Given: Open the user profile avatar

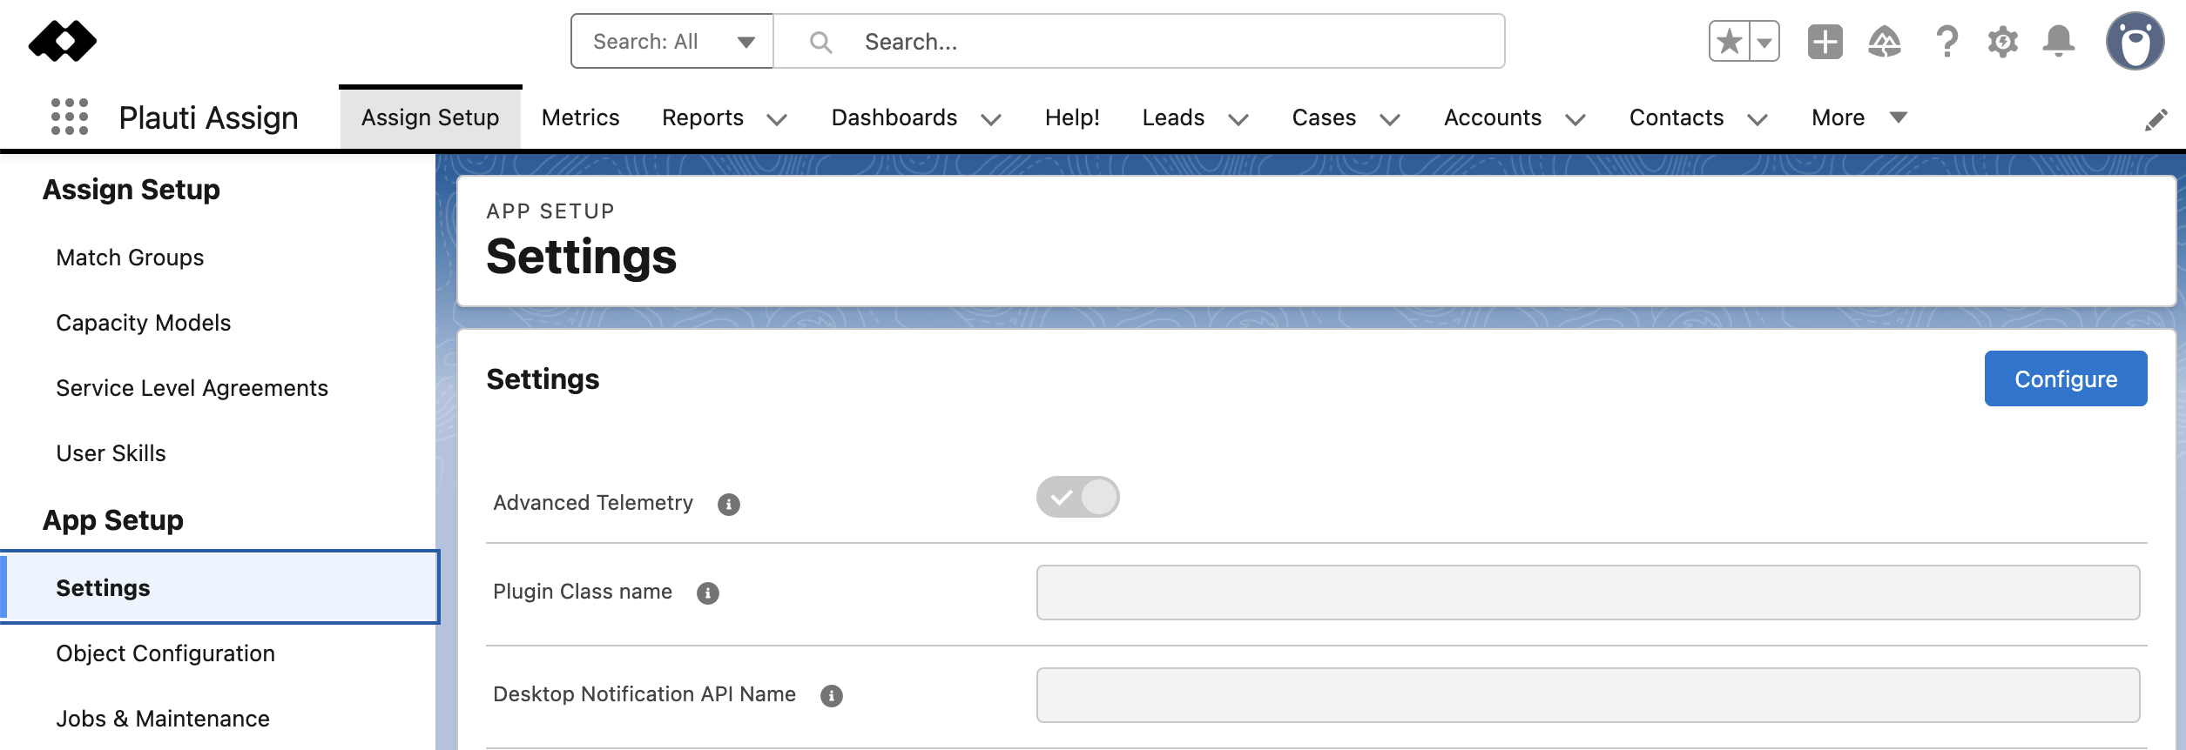Looking at the screenshot, I should point(2135,41).
